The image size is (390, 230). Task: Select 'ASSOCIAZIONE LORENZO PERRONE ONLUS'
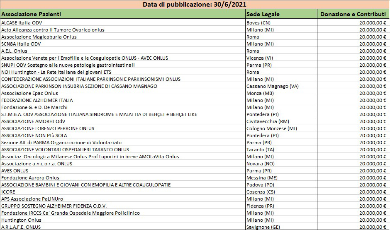pyautogui.click(x=123, y=128)
